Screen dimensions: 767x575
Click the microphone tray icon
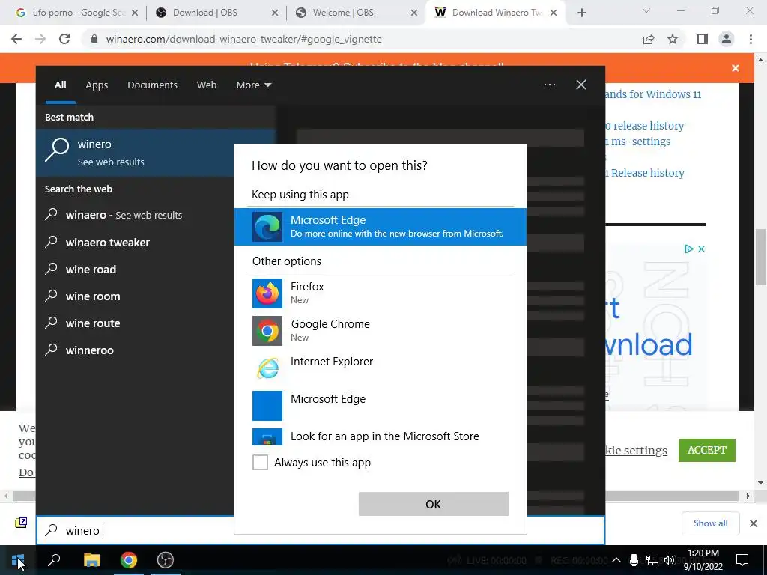click(x=634, y=560)
